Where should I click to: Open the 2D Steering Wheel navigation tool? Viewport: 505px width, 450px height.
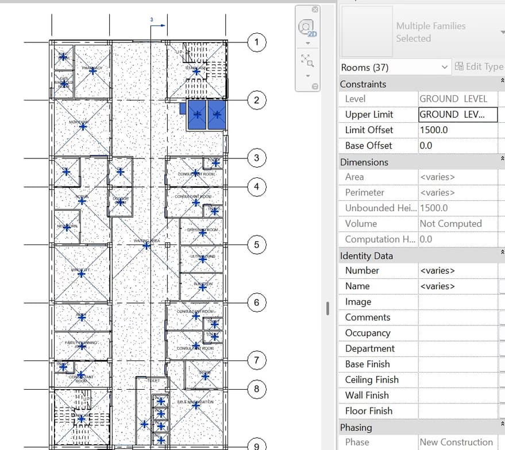click(307, 28)
